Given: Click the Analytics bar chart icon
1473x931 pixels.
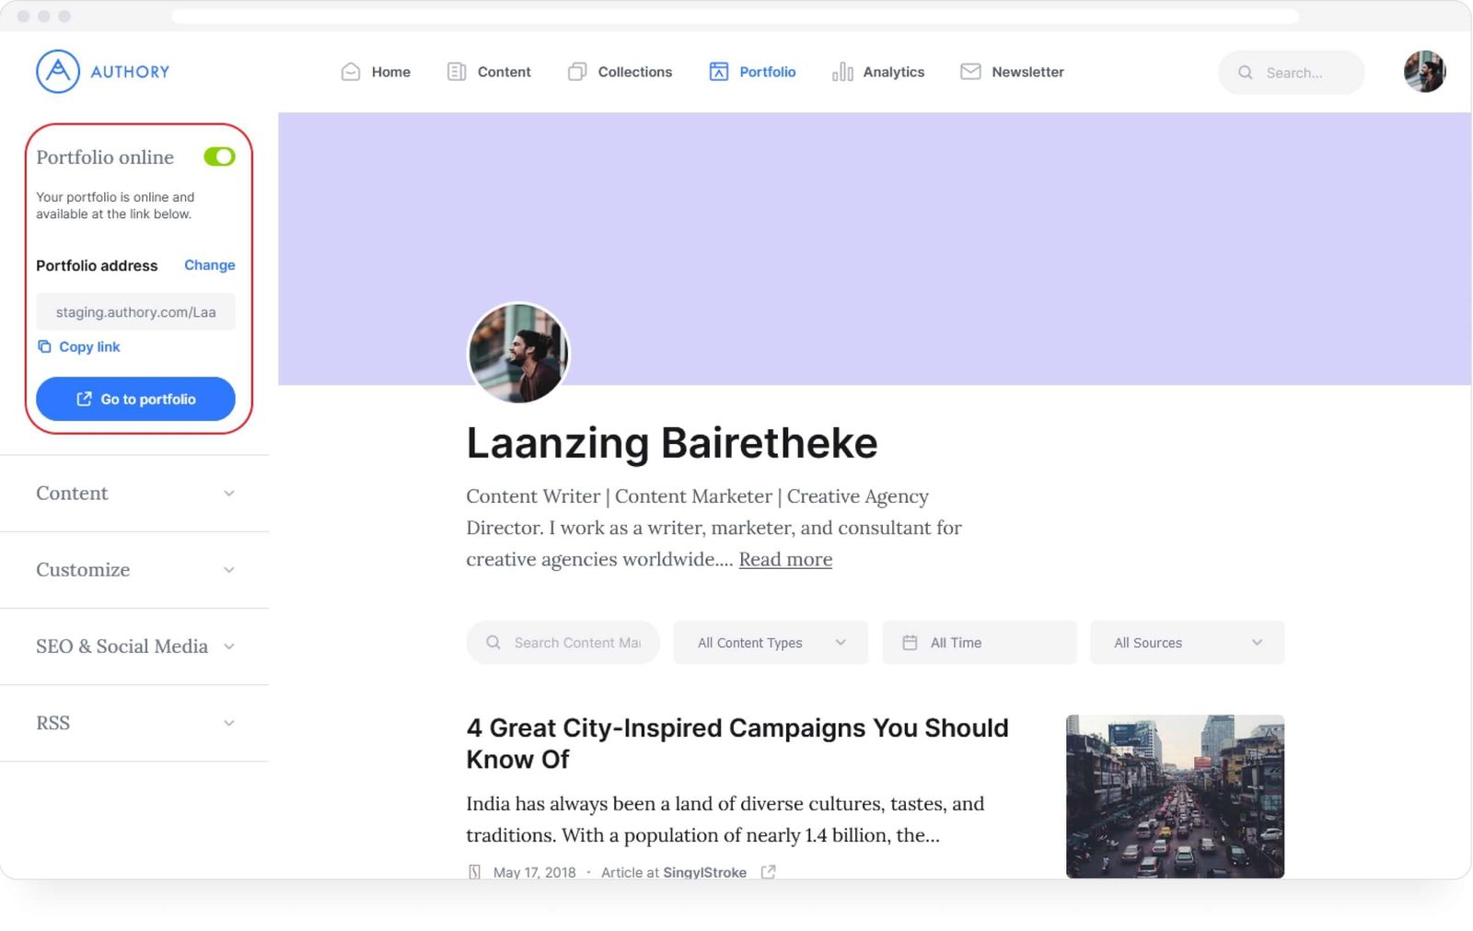Looking at the screenshot, I should pyautogui.click(x=842, y=71).
